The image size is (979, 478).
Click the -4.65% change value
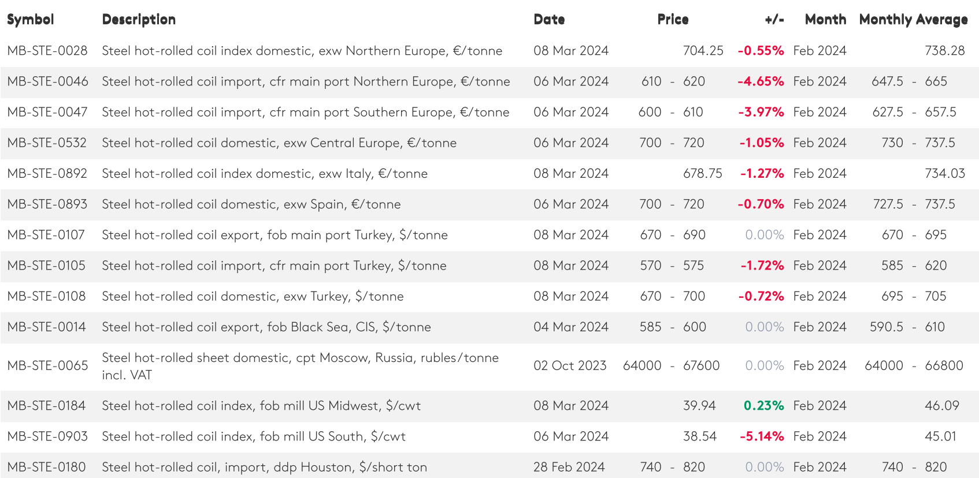[761, 81]
